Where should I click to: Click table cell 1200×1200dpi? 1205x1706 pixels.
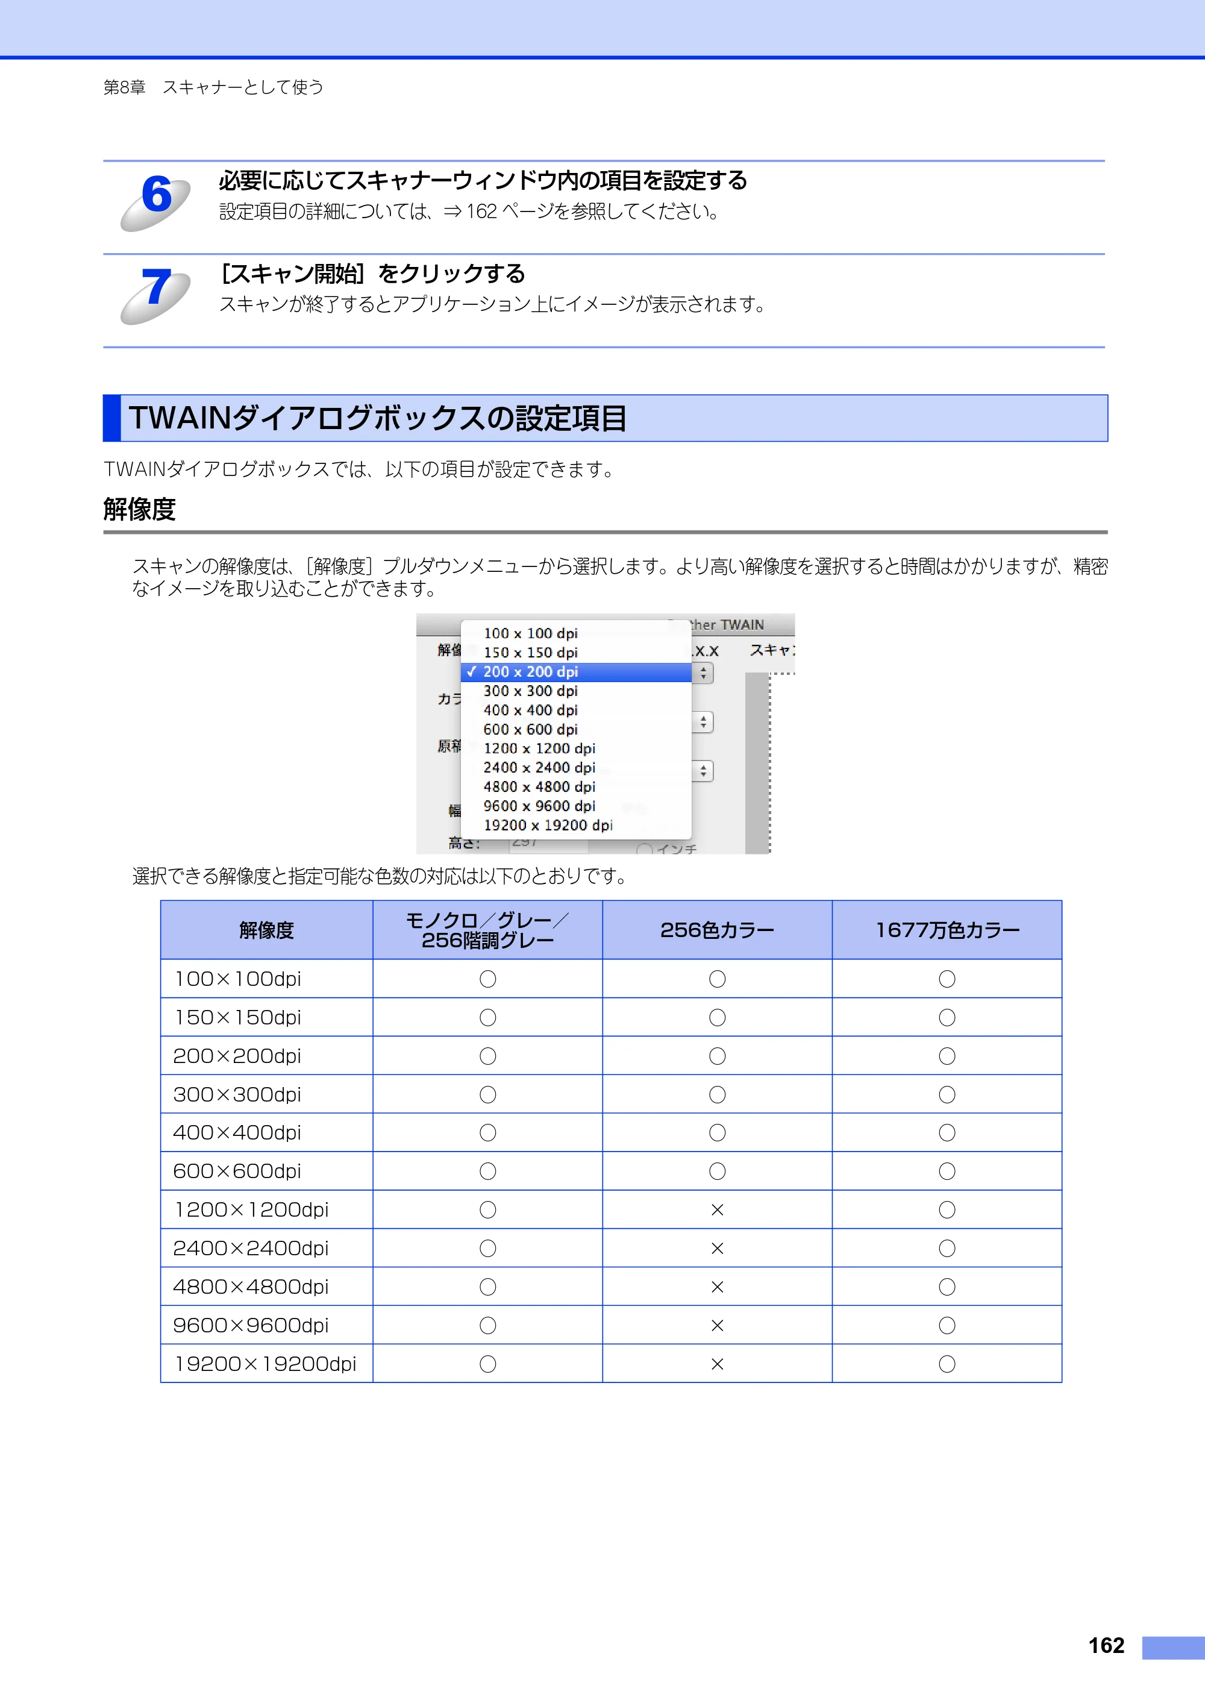tap(267, 1211)
